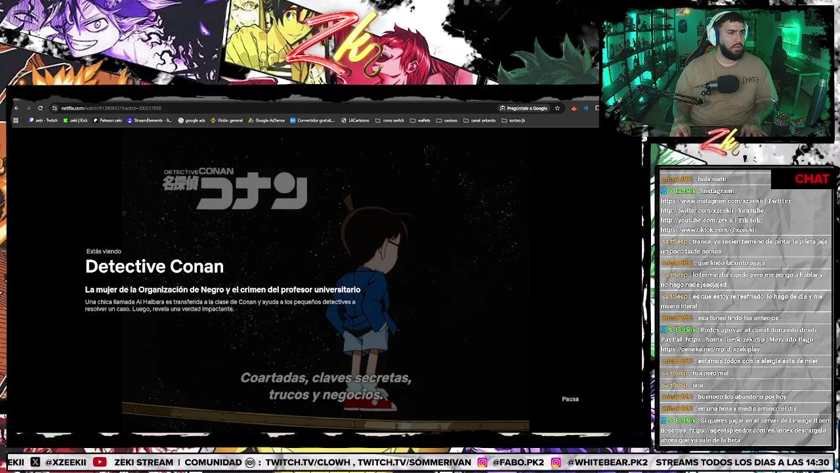Click the episode title about Organización de Negro
Image resolution: width=840 pixels, height=473 pixels.
(x=222, y=289)
